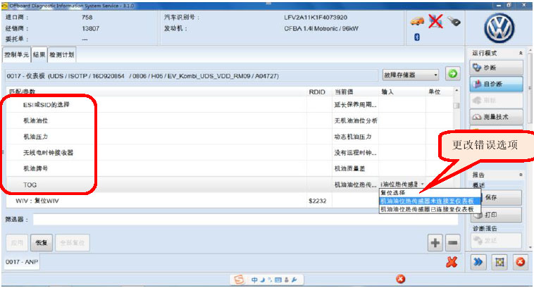Click the 打印 print button

(497, 215)
